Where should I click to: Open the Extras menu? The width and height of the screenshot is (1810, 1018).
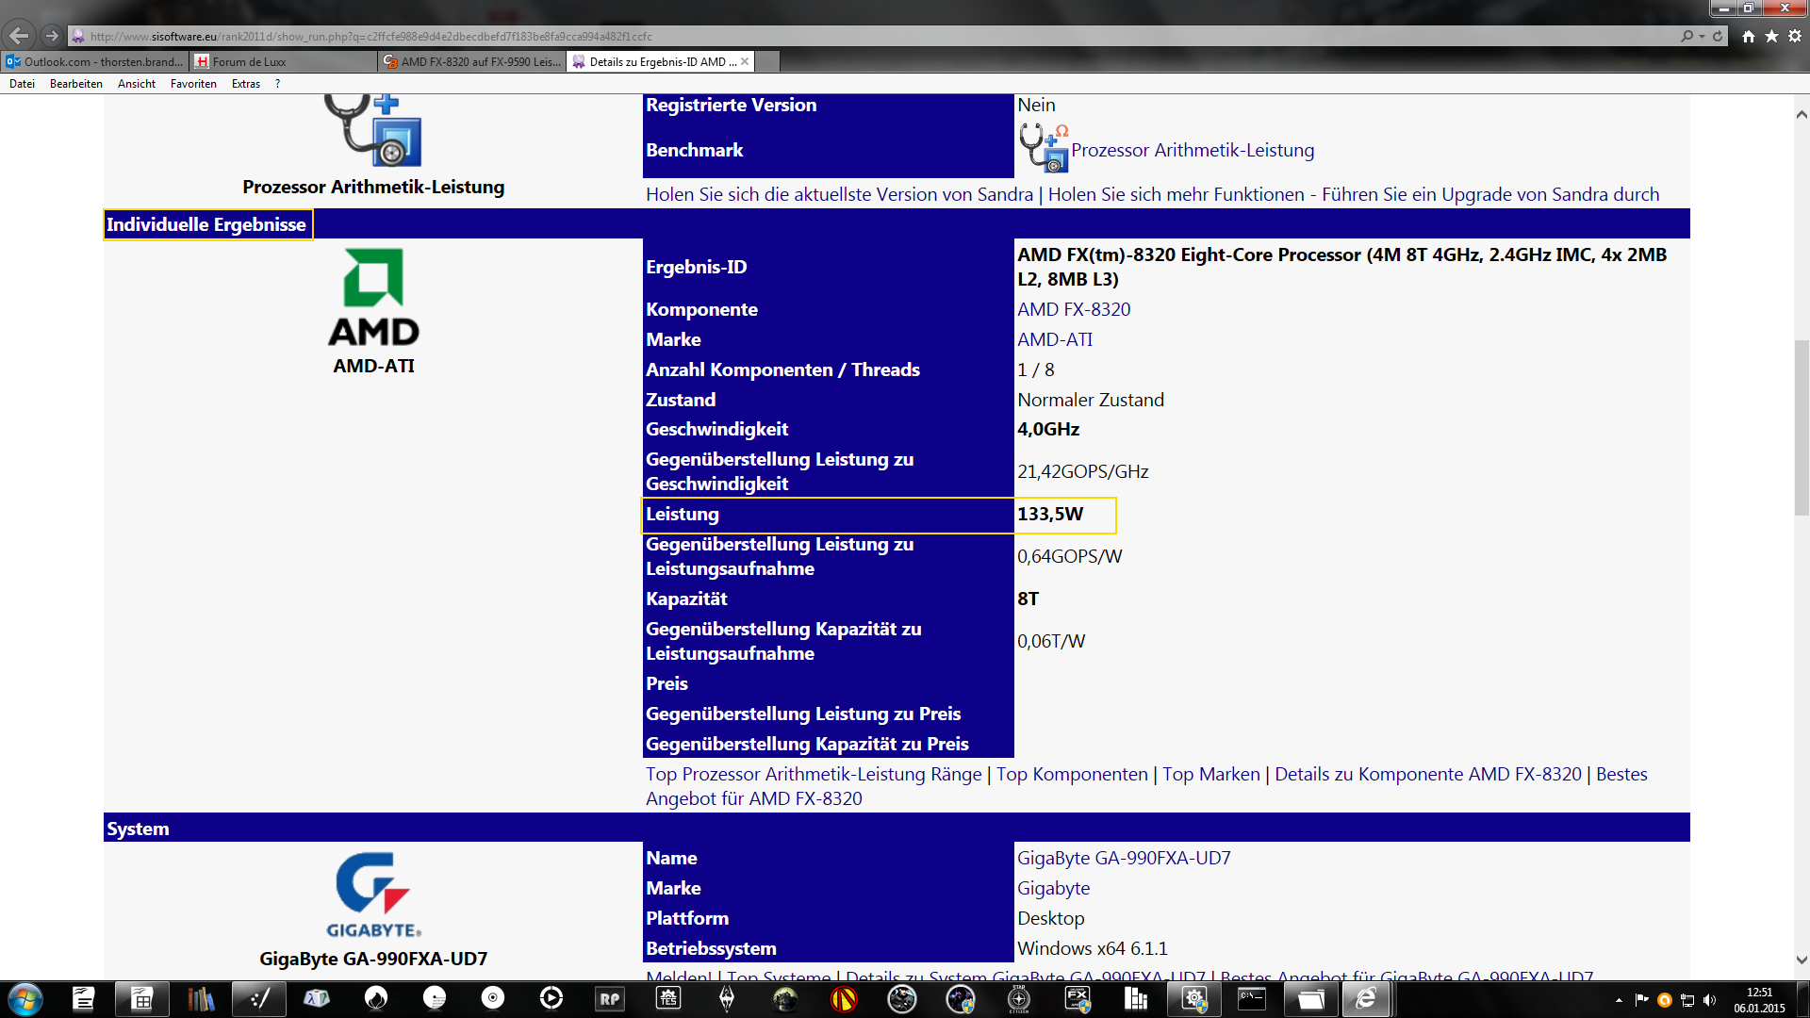click(246, 84)
